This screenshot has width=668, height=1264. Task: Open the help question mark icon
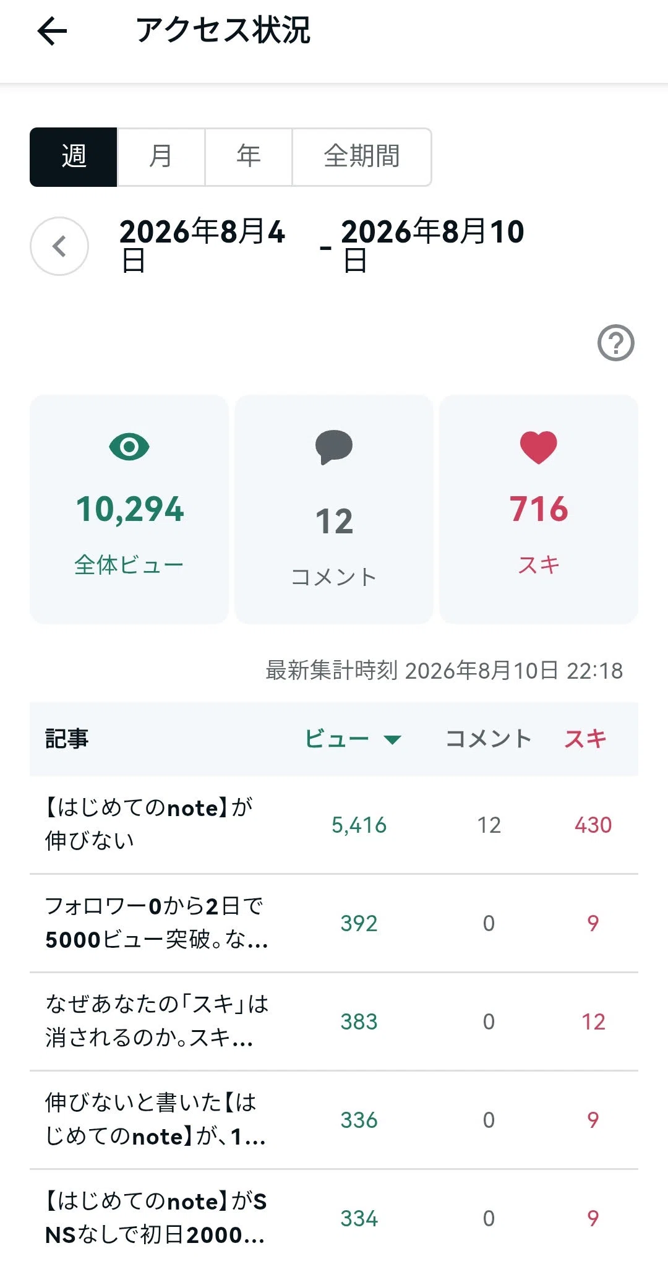(x=615, y=343)
